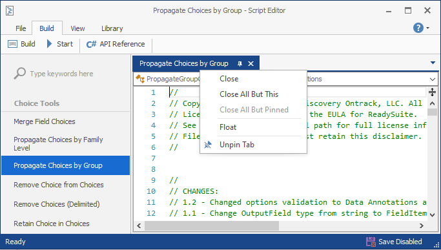Click the Save Disabled status icon
The height and width of the screenshot is (250, 441).
[x=371, y=242]
